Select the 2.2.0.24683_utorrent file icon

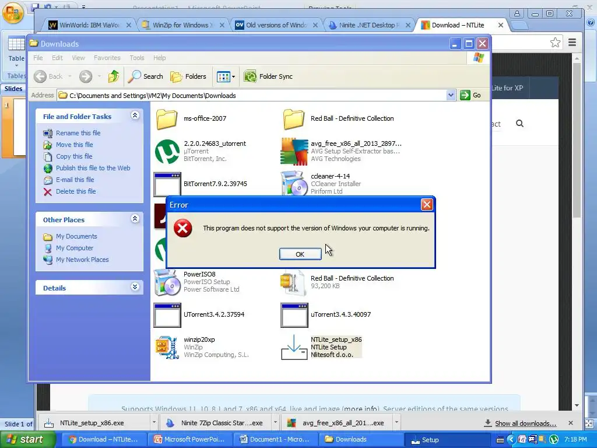coord(167,151)
